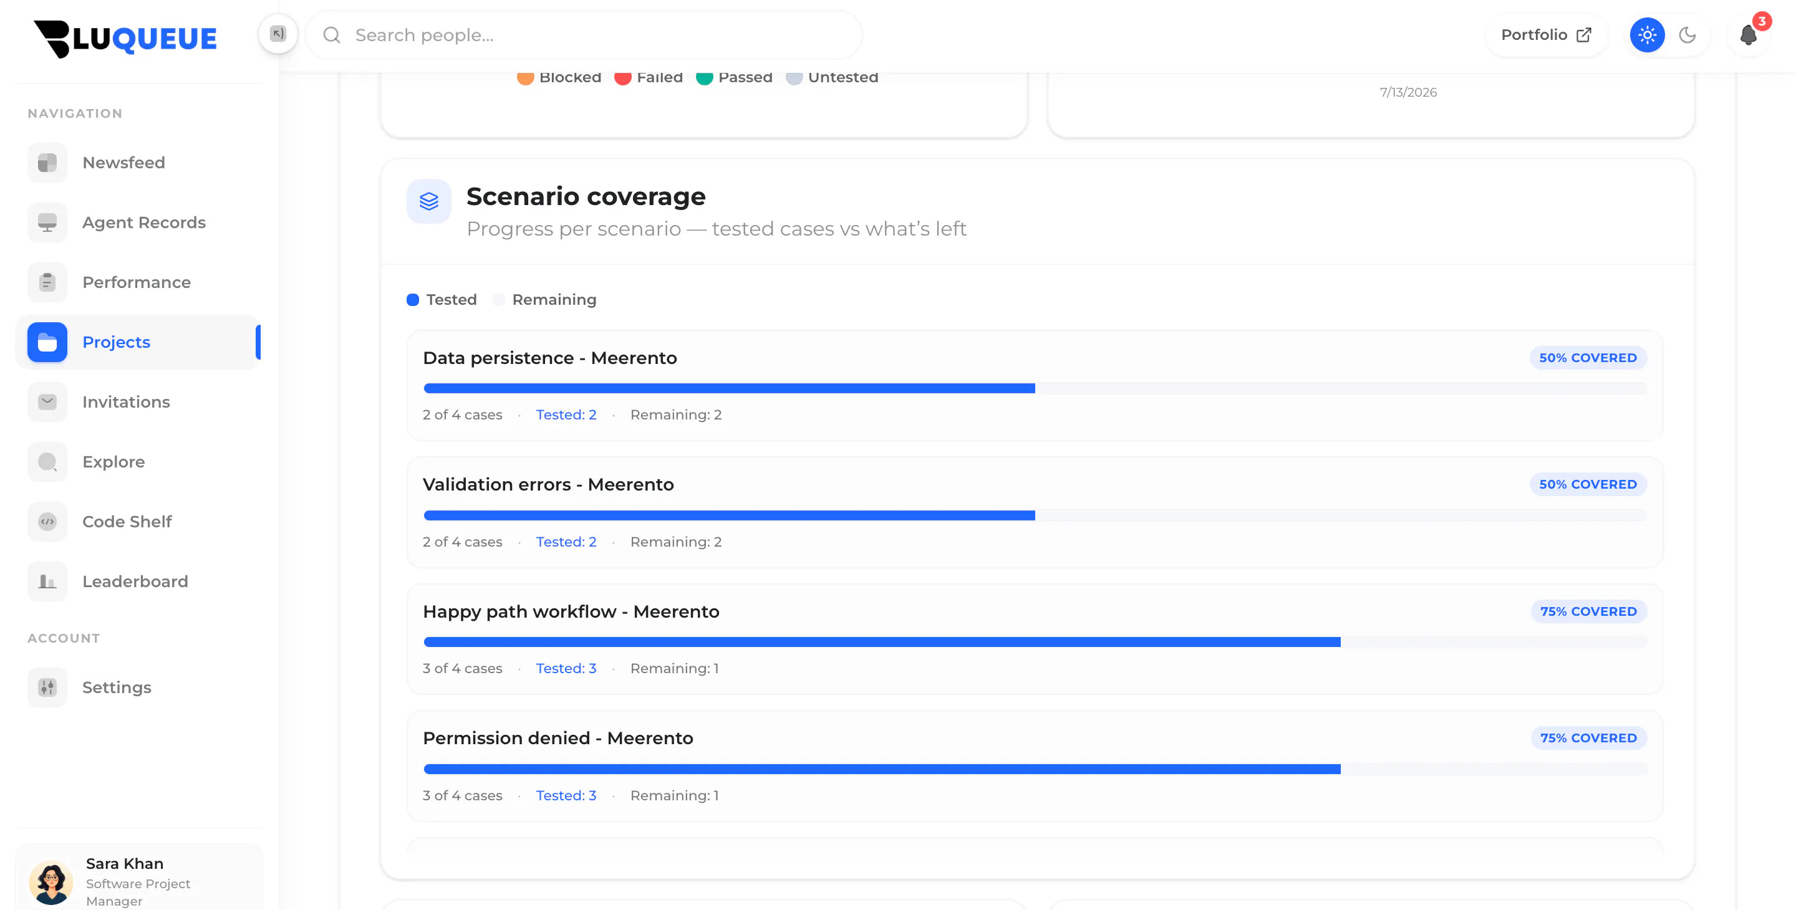The height and width of the screenshot is (910, 1796).
Task: Click Sara Khan's profile avatar
Action: tap(51, 882)
